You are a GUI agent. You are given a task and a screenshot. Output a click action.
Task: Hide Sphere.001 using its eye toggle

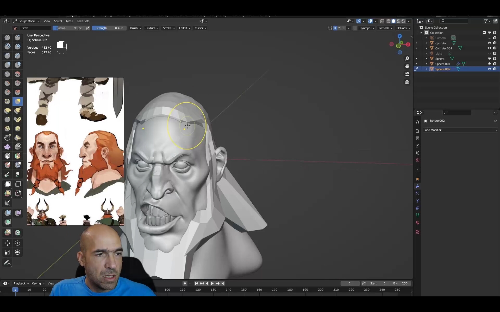click(489, 64)
